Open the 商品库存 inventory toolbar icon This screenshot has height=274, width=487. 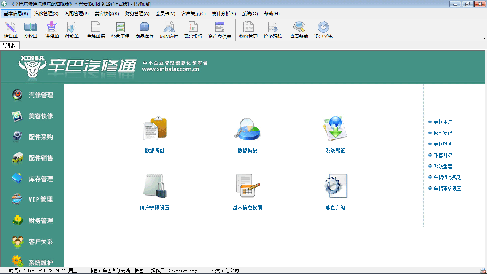coord(145,30)
